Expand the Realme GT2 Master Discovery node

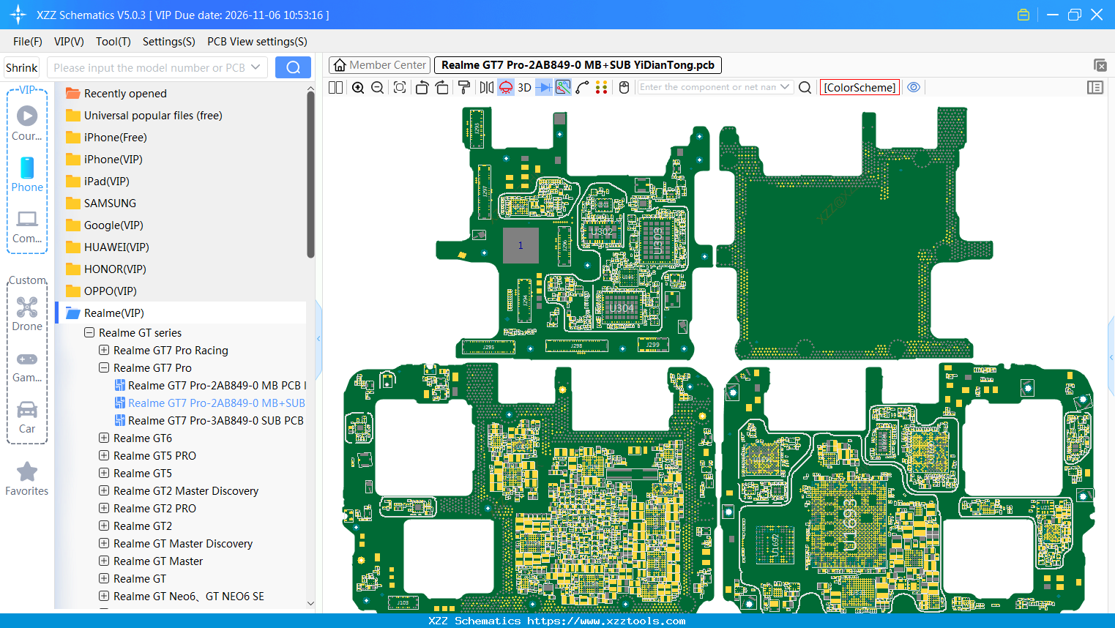coord(104,490)
